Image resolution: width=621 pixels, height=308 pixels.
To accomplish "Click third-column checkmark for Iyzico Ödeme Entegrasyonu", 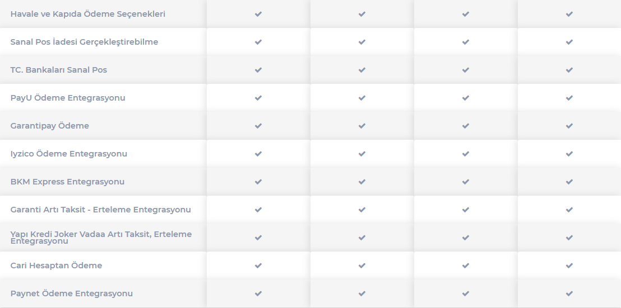I will pos(466,154).
